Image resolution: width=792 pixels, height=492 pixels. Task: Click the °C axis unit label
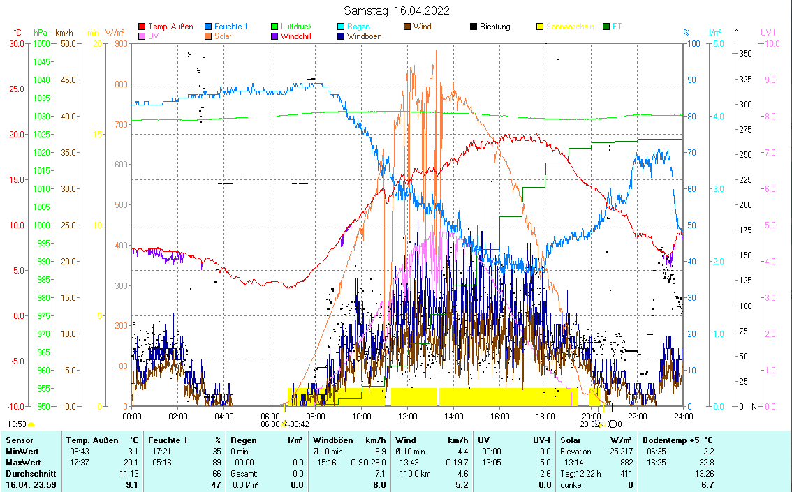pyautogui.click(x=17, y=33)
